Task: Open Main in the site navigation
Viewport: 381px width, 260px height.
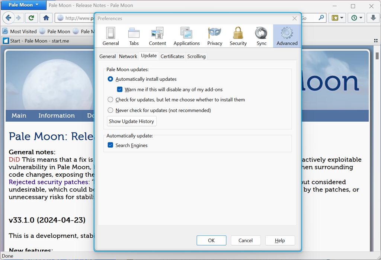Action: point(19,115)
